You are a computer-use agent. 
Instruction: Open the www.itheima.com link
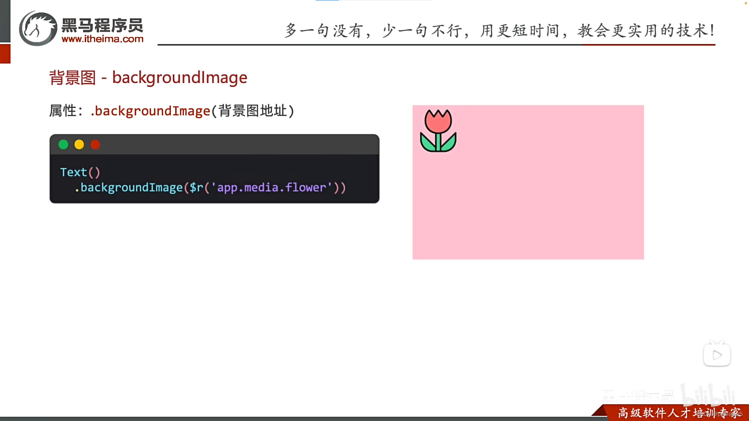click(103, 39)
